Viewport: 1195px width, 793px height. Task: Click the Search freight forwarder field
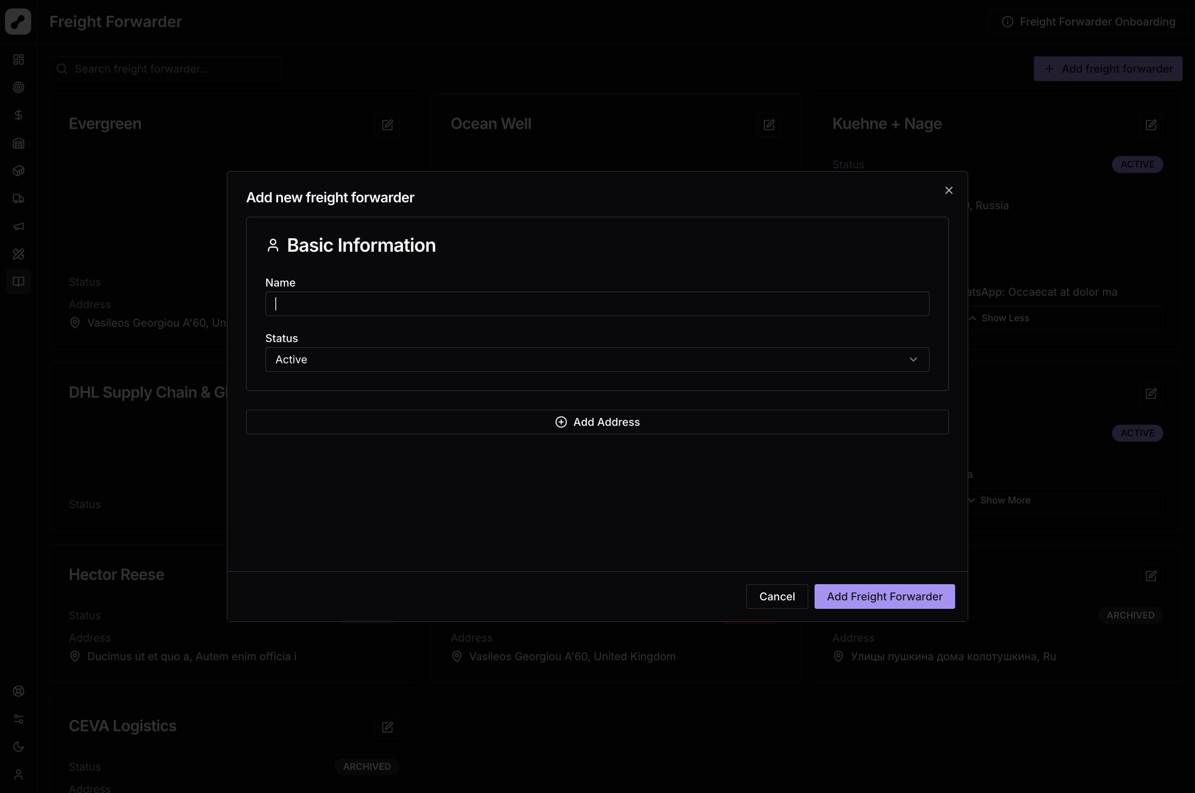[x=165, y=69]
